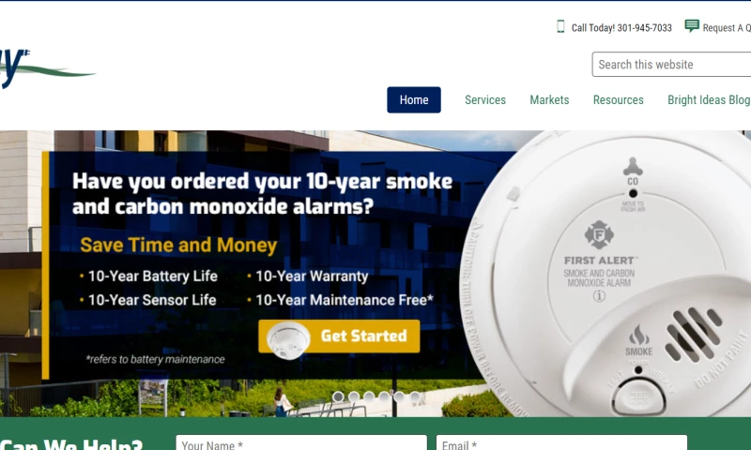Select the fourth carousel slide dot
This screenshot has height=450, width=751.
point(384,397)
